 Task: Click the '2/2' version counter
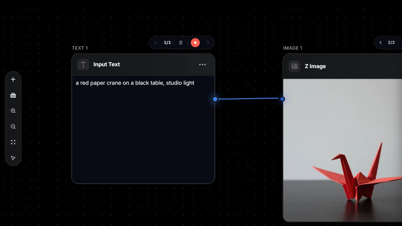coord(391,43)
